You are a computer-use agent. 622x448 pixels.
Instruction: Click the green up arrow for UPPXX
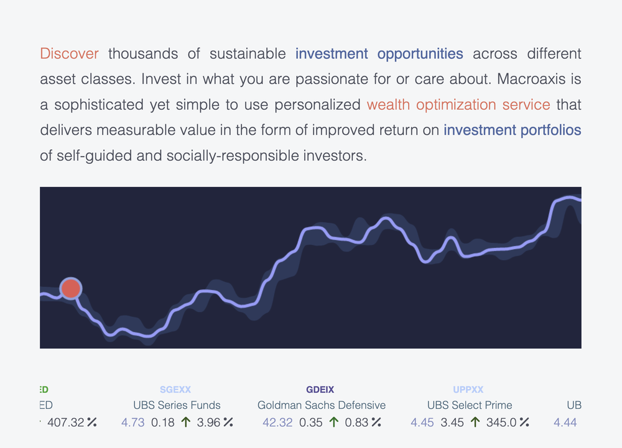475,423
